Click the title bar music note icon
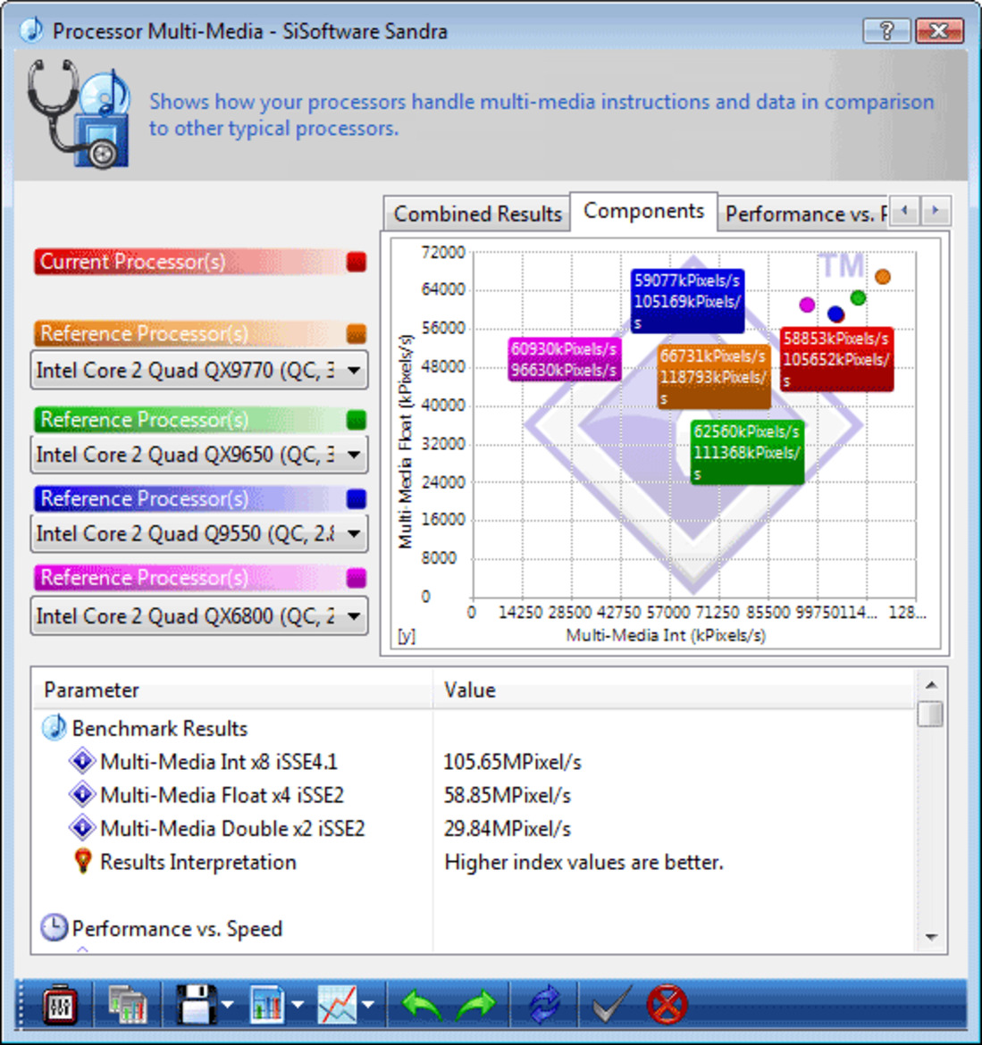This screenshot has width=982, height=1045. (x=31, y=30)
